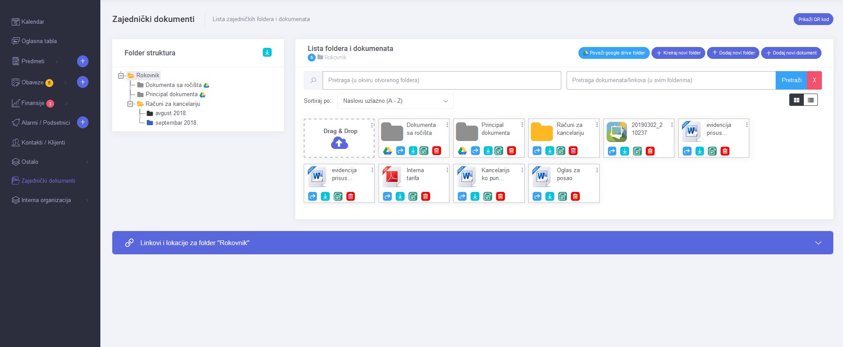Click Google Drive icon on Dokumenta sa ročišta
The height and width of the screenshot is (347, 843).
(387, 151)
